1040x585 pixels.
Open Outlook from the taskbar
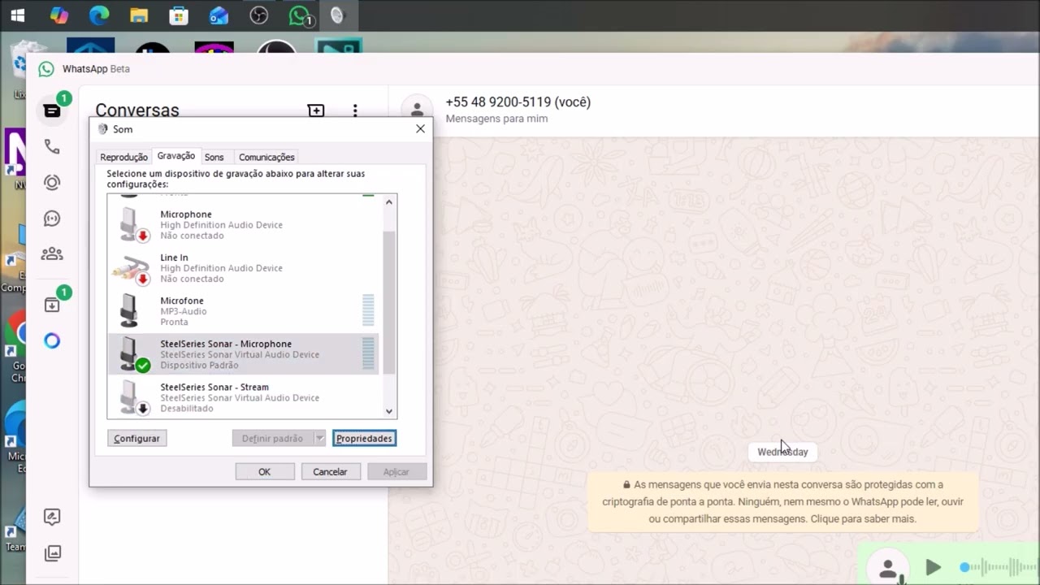[219, 15]
